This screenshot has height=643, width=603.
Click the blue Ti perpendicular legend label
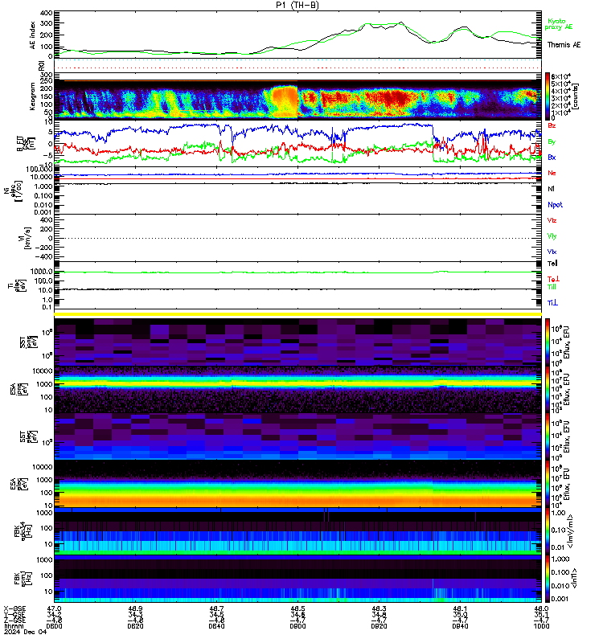coord(552,303)
